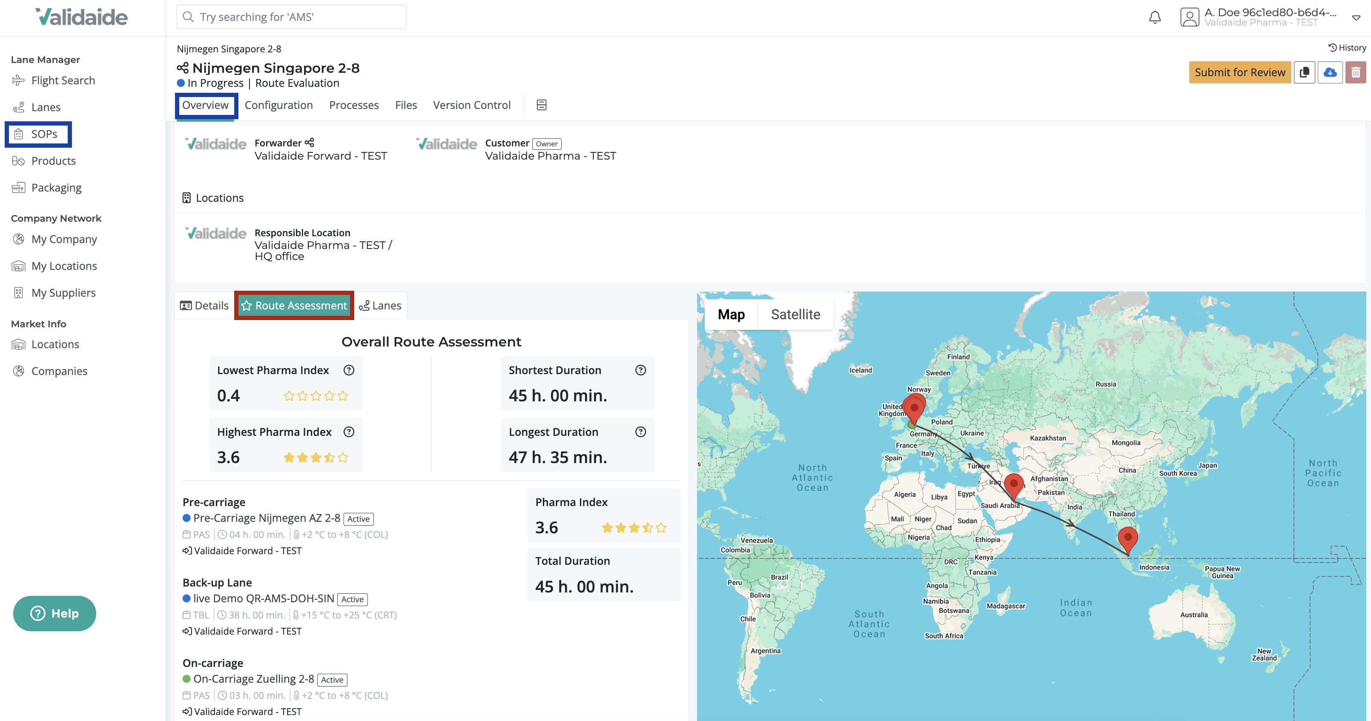Click the red trash delete icon

pos(1356,72)
